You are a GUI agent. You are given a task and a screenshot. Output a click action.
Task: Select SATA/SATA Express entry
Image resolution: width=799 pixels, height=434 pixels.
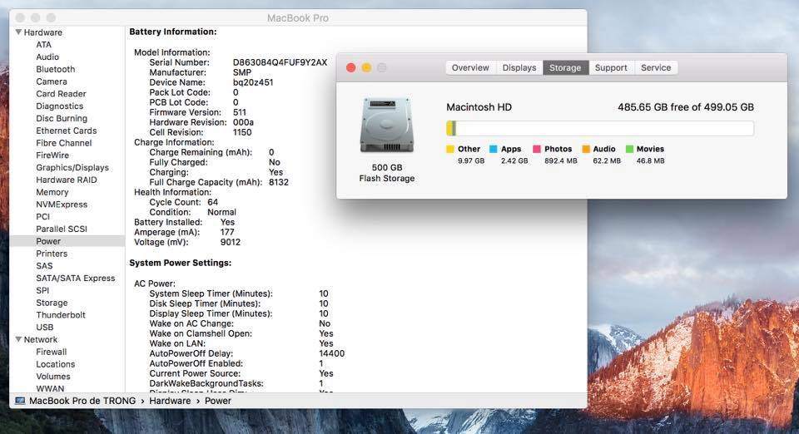[76, 278]
